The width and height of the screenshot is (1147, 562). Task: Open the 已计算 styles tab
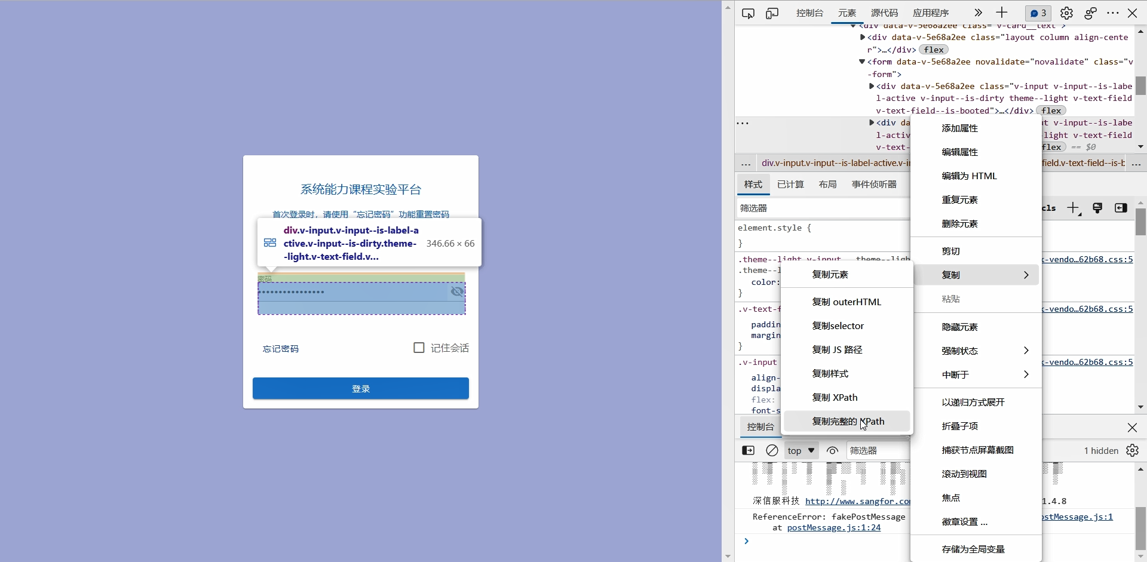coord(790,184)
